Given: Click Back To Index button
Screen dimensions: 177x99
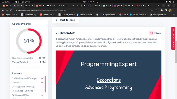Looking at the screenshot, I should click(x=65, y=20).
